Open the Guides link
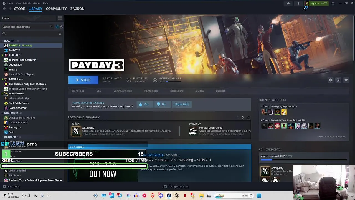 200,91
